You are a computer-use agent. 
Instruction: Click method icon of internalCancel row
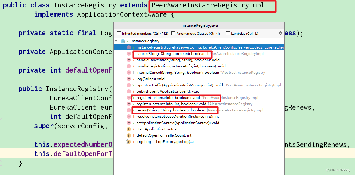(128, 73)
